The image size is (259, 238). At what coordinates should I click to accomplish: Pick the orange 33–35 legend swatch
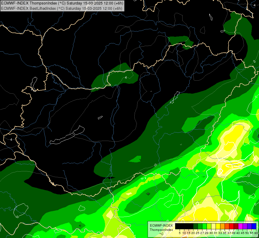222,226
